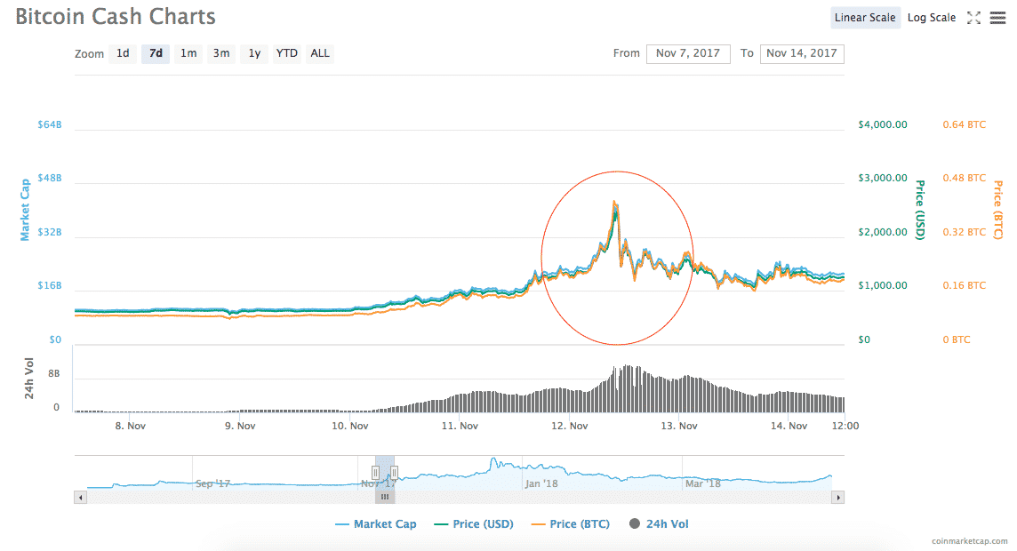Toggle the Price (USD) legend item
The image size is (1017, 551).
coord(473,524)
